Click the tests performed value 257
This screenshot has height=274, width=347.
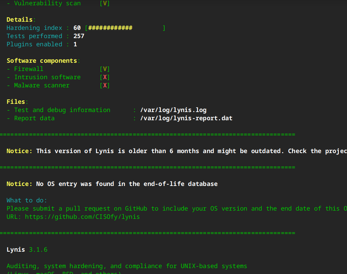click(x=79, y=36)
